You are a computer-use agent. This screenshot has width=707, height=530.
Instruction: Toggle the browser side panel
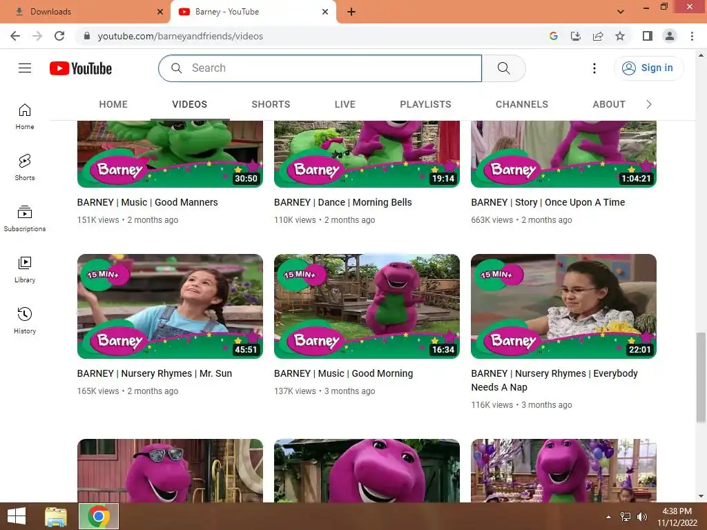[648, 36]
